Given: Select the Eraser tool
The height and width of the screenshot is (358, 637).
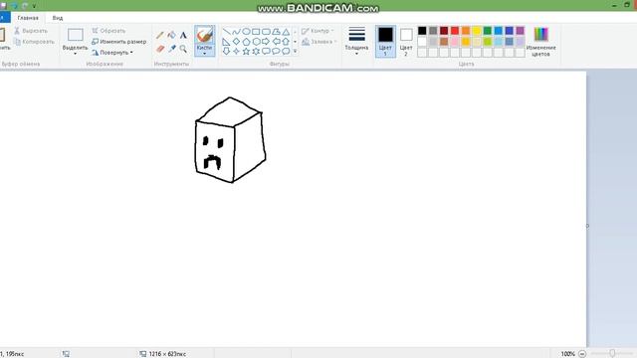Looking at the screenshot, I should pyautogui.click(x=160, y=49).
